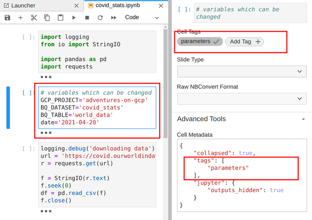Insert a new cell with plus icon
The width and height of the screenshot is (312, 220).
click(21, 17)
